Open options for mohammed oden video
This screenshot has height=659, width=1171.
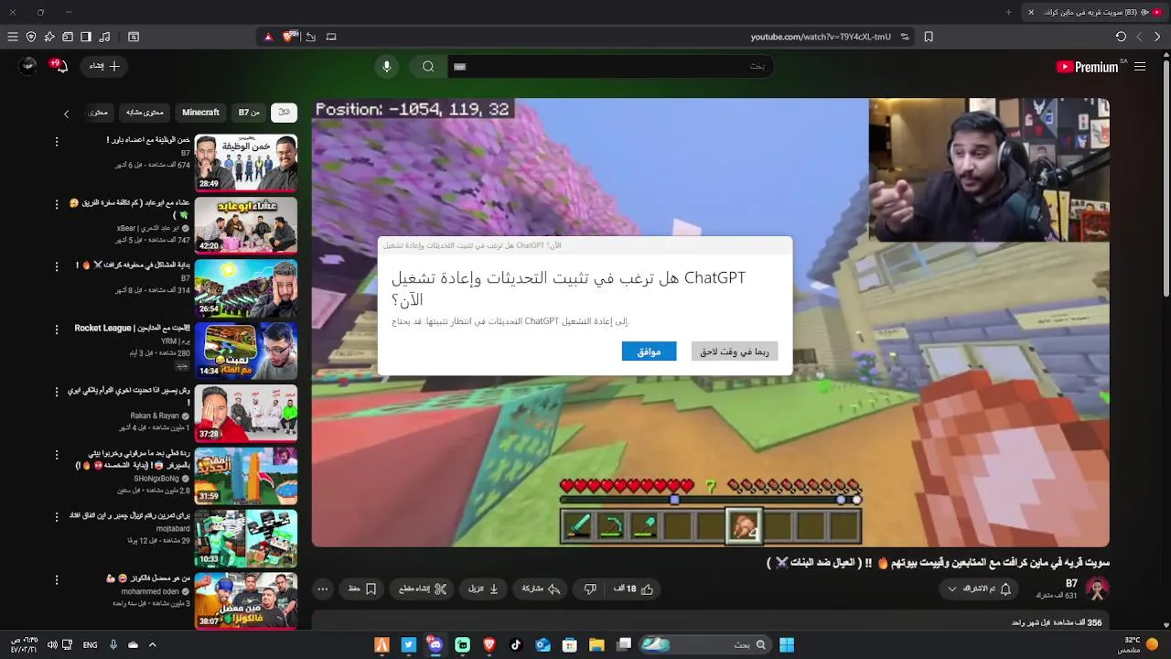coord(57,579)
